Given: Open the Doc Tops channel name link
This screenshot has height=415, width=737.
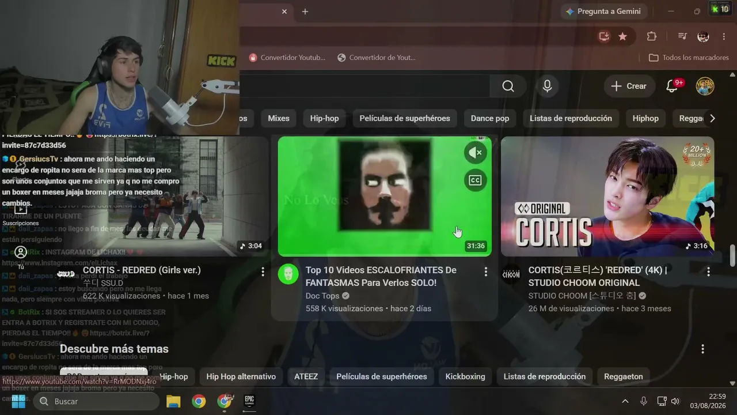Looking at the screenshot, I should [x=322, y=296].
